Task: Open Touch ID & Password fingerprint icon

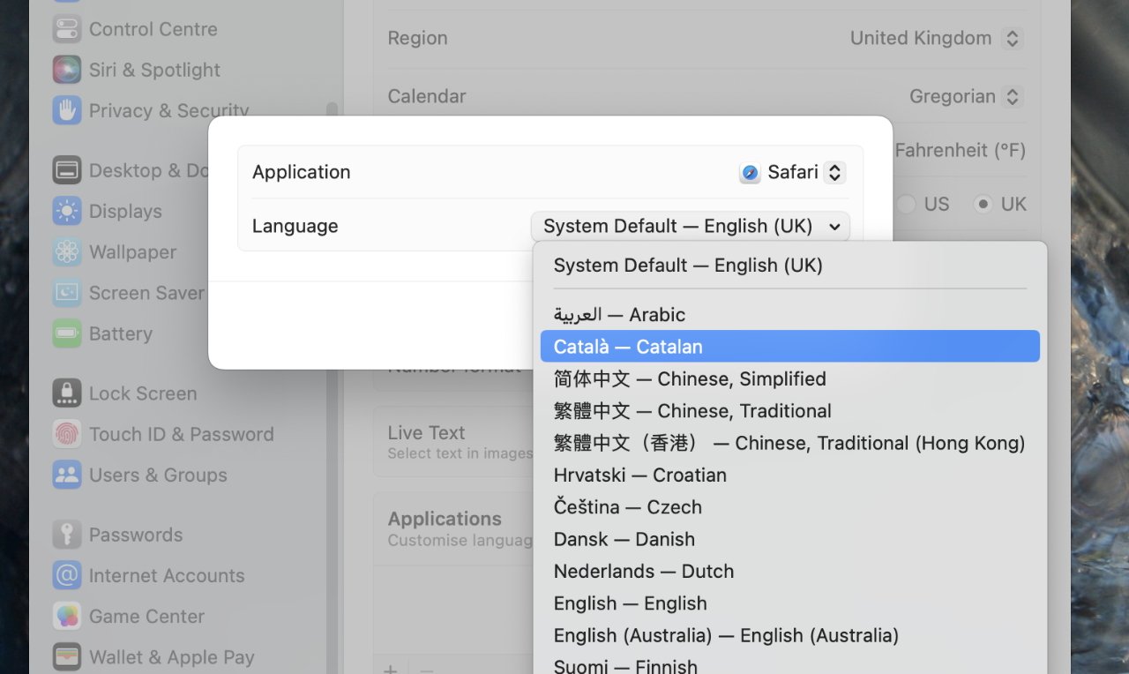Action: (x=67, y=434)
